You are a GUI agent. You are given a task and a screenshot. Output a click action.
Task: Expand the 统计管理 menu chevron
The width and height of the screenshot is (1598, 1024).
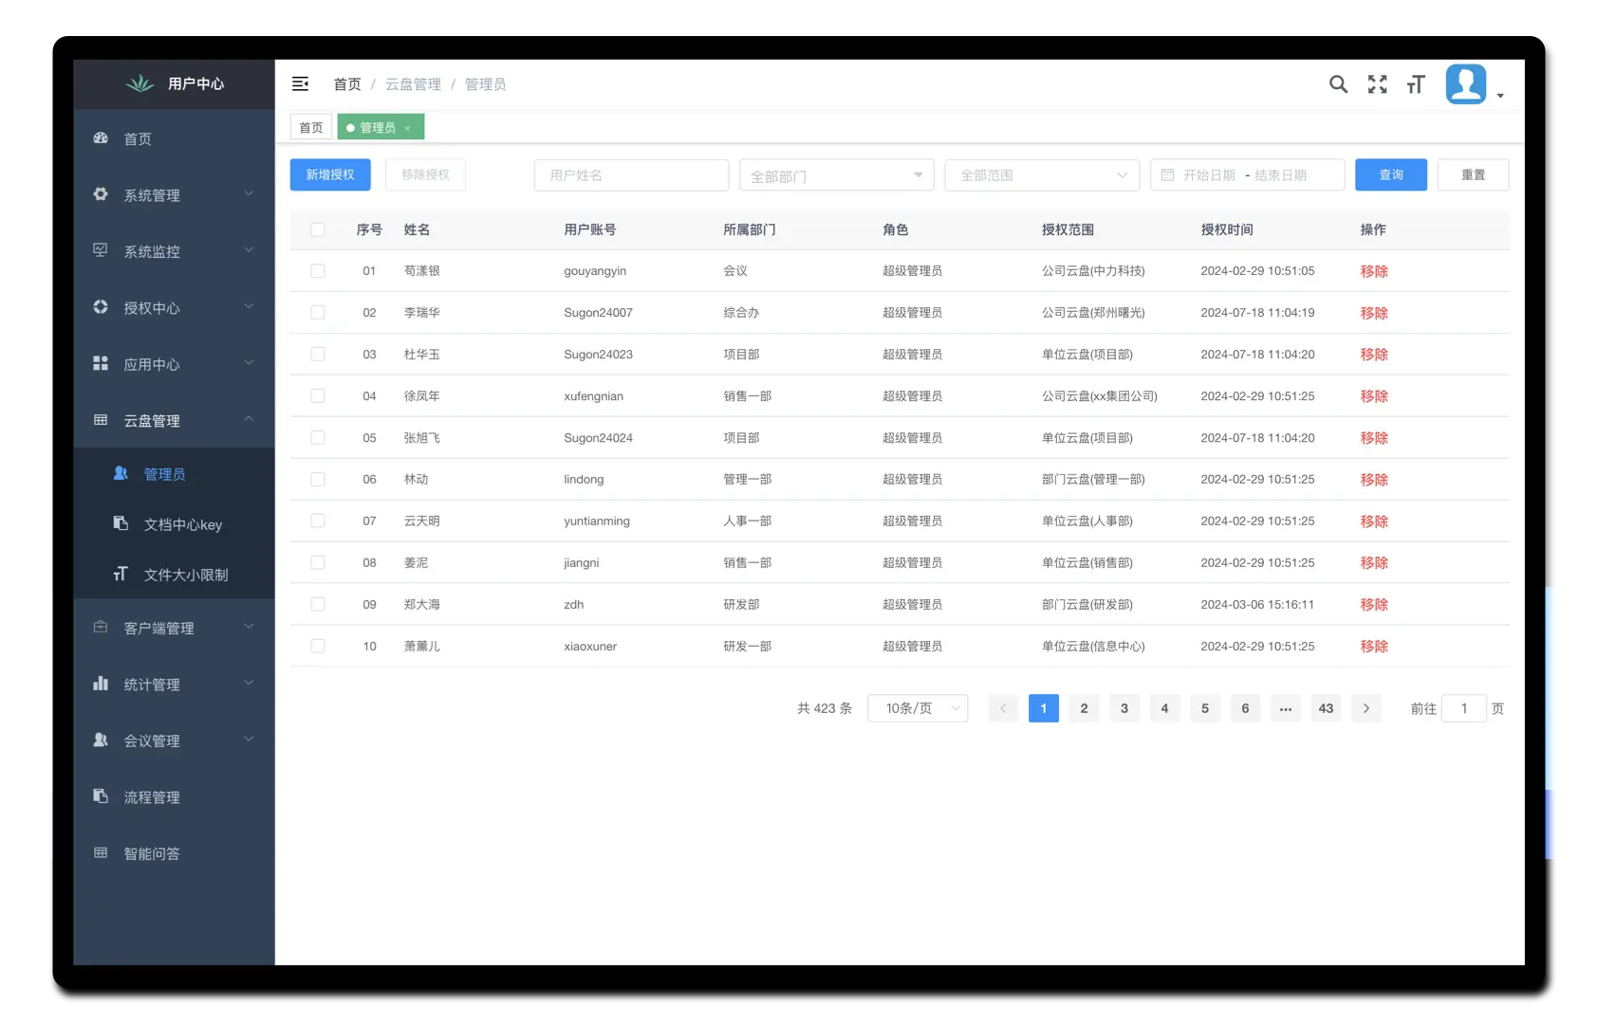249,683
